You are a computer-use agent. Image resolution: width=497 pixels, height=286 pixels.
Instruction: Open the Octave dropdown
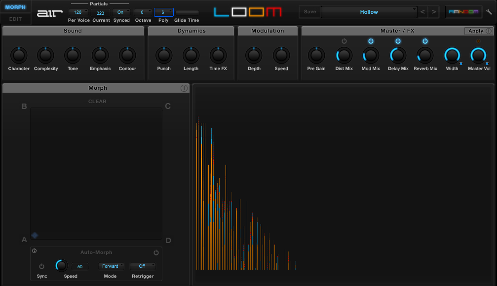143,12
